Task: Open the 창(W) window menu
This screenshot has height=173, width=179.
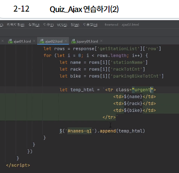Action: (75, 25)
